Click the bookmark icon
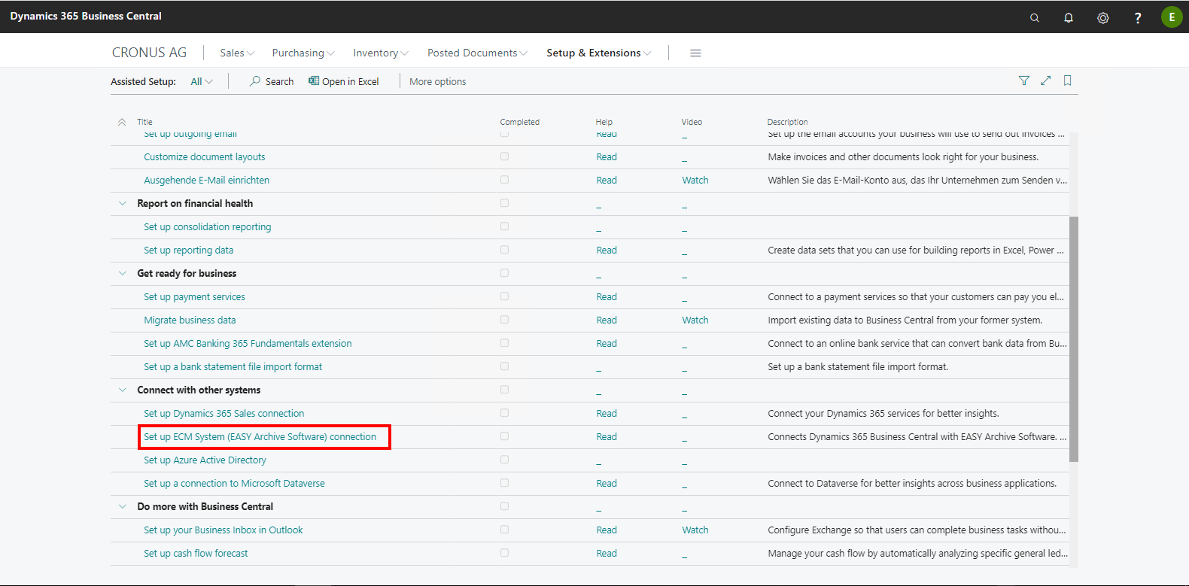The height and width of the screenshot is (586, 1189). 1067,80
